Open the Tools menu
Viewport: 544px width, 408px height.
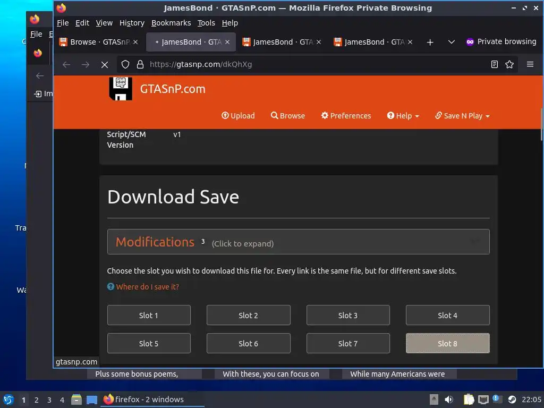206,23
